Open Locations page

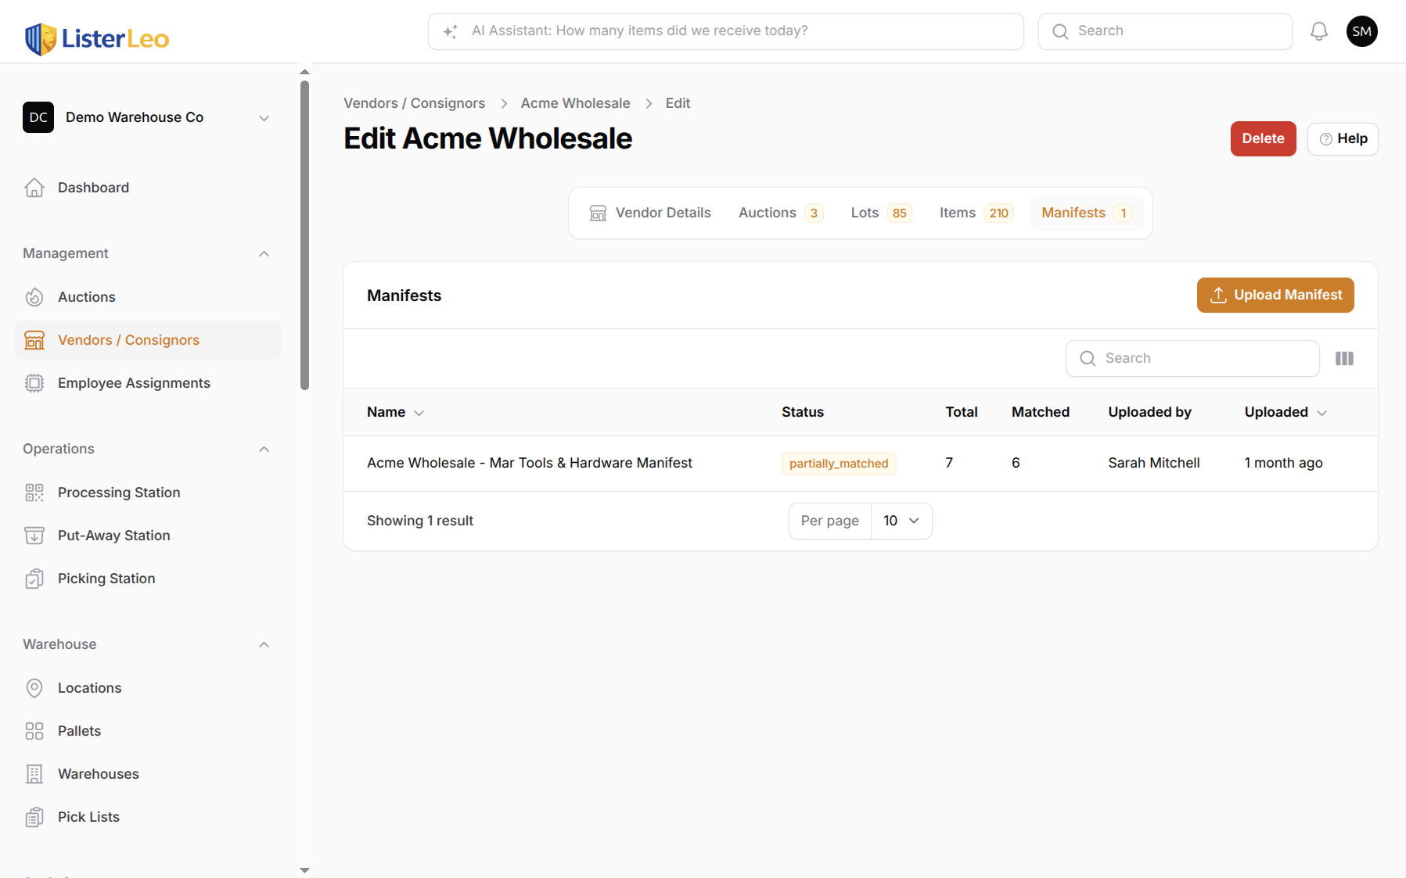[x=148, y=688]
